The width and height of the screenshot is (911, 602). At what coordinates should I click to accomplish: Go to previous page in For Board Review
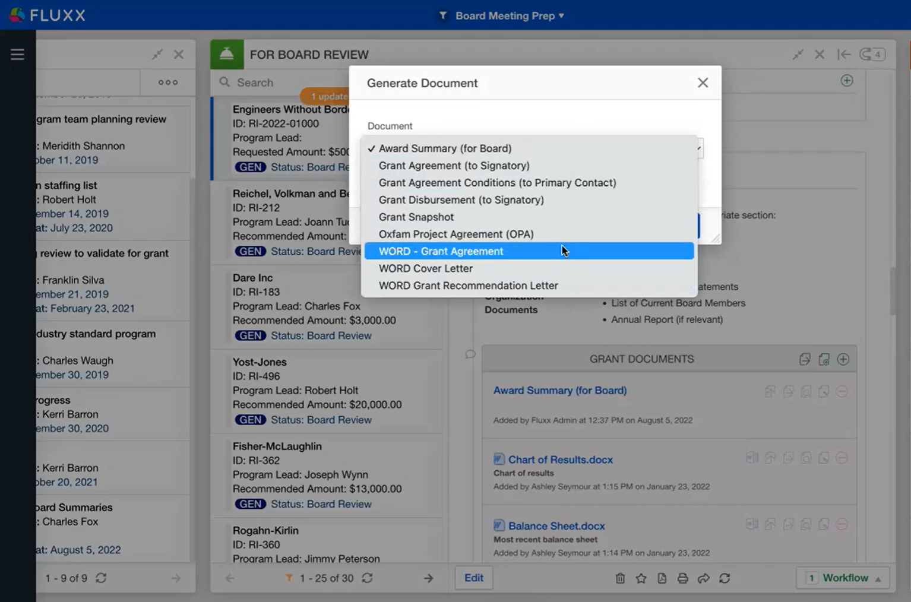click(230, 578)
